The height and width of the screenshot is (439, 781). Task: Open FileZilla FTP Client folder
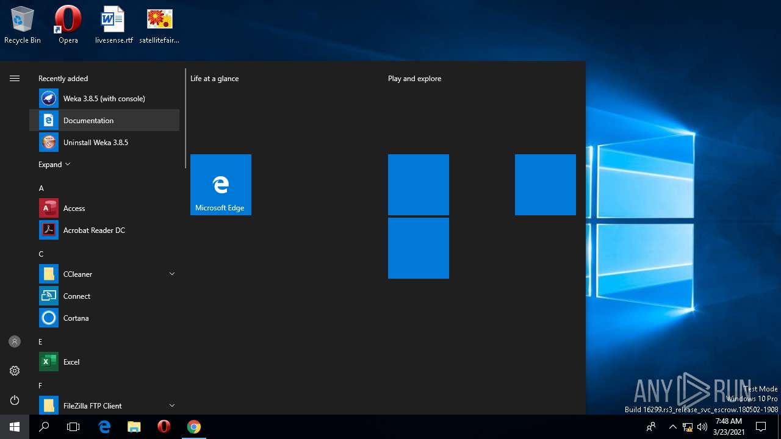coord(104,405)
